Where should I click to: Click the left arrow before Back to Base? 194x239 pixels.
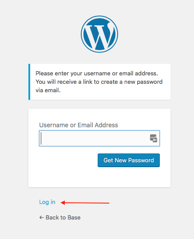click(x=42, y=218)
